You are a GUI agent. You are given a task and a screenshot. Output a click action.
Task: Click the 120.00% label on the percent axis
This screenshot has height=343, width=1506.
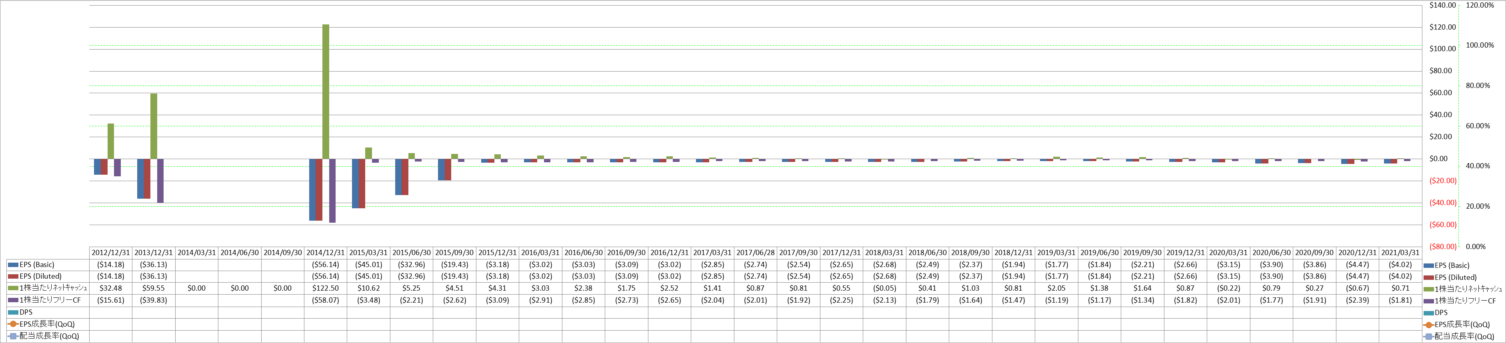tap(1480, 5)
